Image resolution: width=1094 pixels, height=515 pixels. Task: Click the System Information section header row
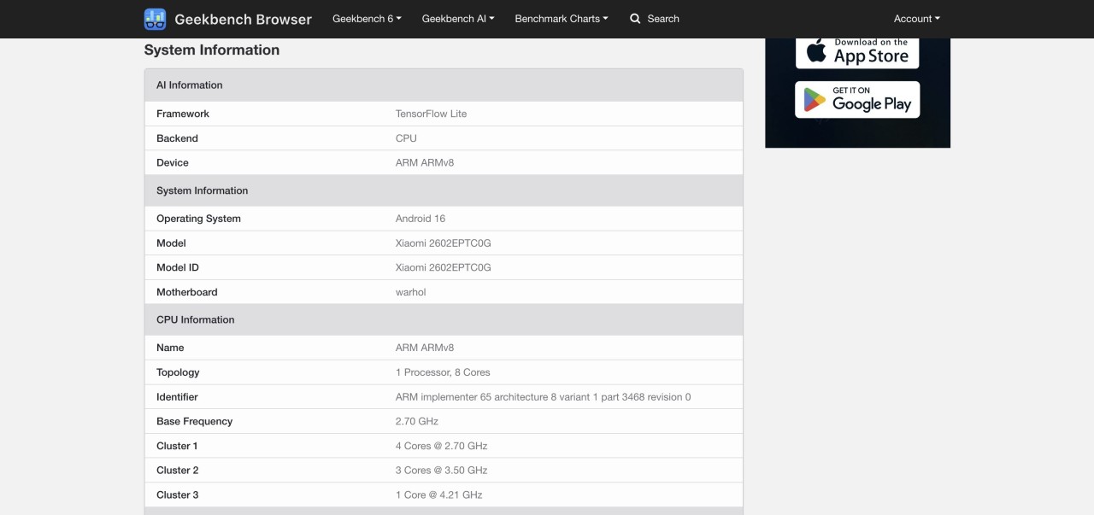(202, 190)
